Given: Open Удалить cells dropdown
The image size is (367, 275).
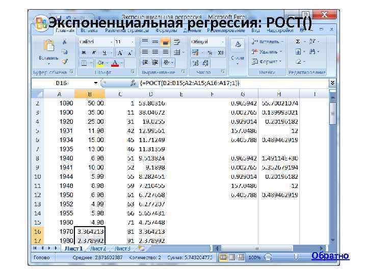Looking at the screenshot, I should [x=267, y=51].
